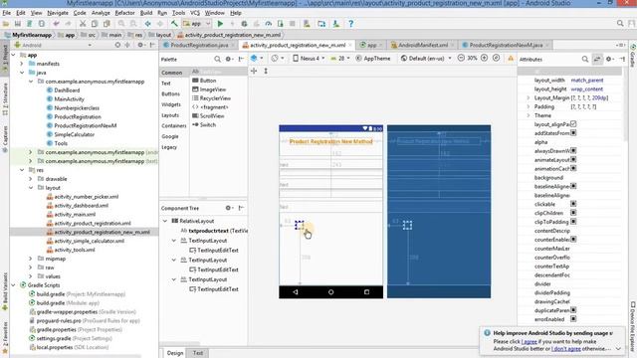Zoom in the design preview
Image resolution: width=637 pixels, height=358 pixels.
(485, 59)
